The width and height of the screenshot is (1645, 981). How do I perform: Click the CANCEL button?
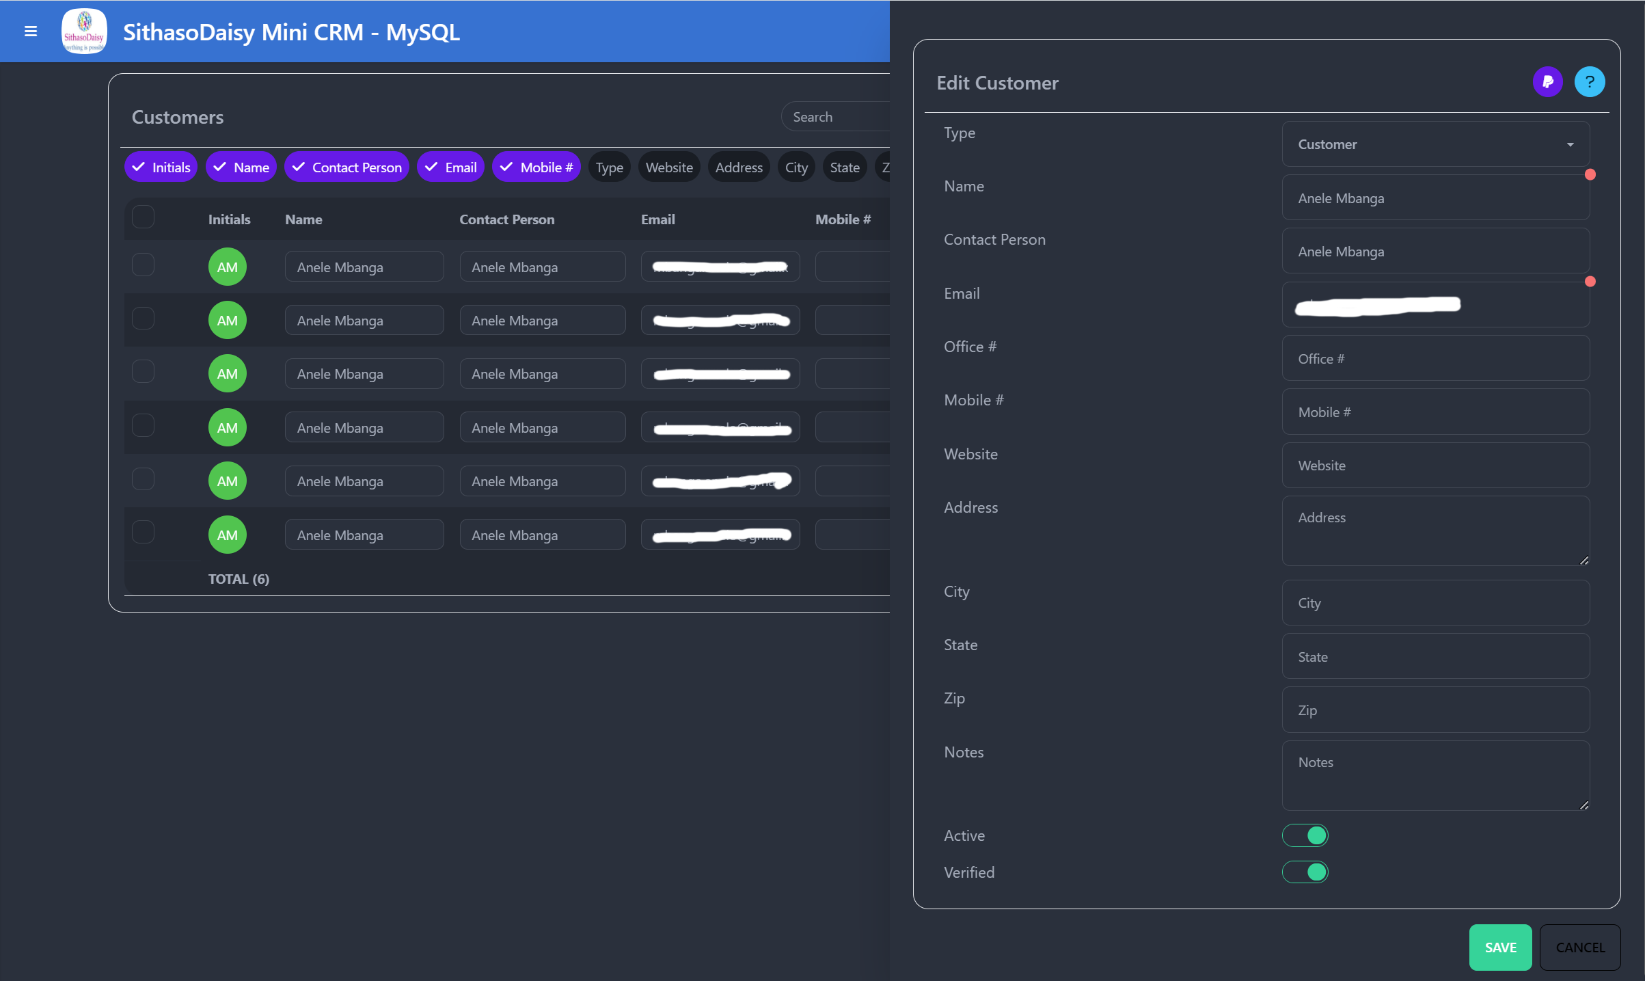click(x=1579, y=948)
